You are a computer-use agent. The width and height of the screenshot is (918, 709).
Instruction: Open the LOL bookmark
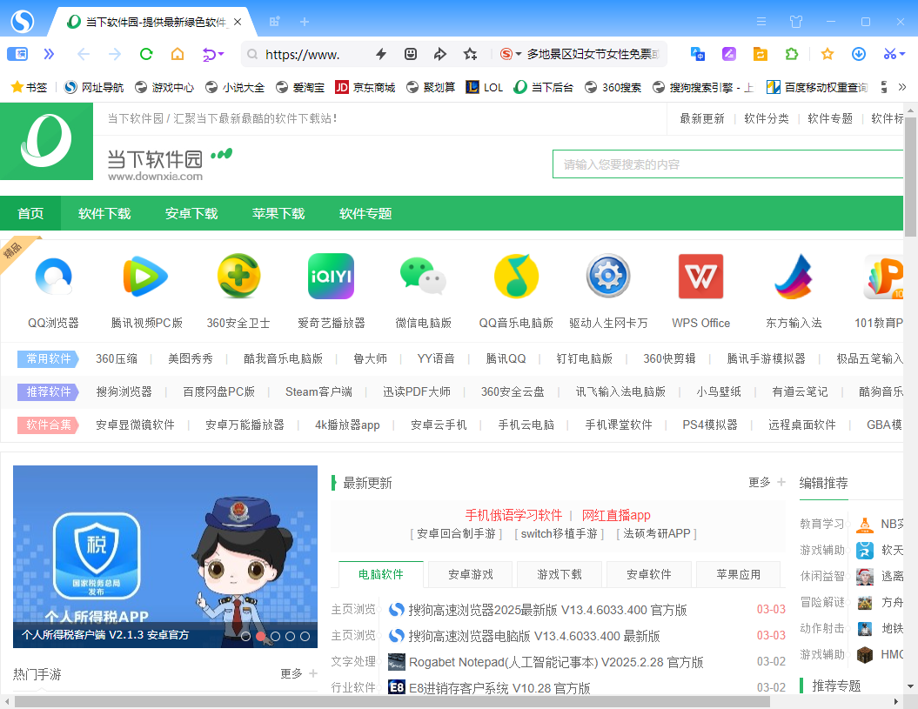tap(484, 87)
